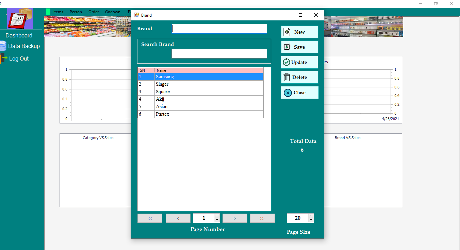Click the page number value field

click(x=204, y=218)
